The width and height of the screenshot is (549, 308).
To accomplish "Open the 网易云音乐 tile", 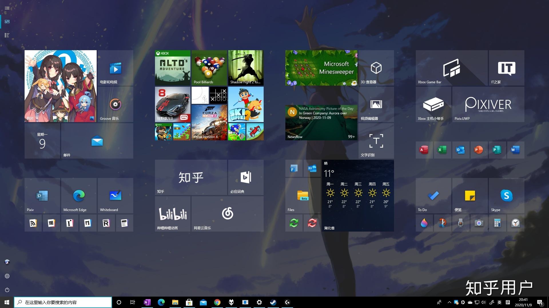I will (x=227, y=214).
